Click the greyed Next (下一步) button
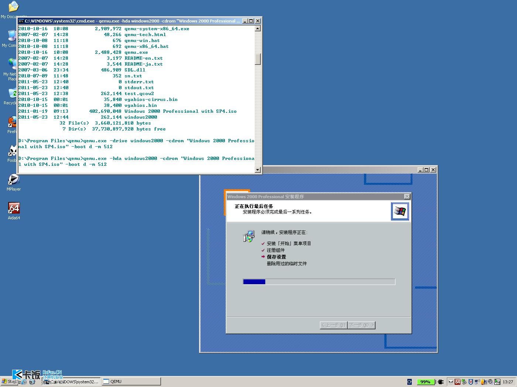The height and width of the screenshot is (387, 517). (362, 325)
